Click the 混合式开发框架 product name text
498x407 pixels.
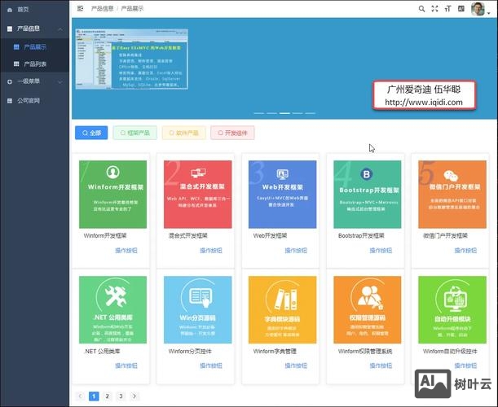188,235
